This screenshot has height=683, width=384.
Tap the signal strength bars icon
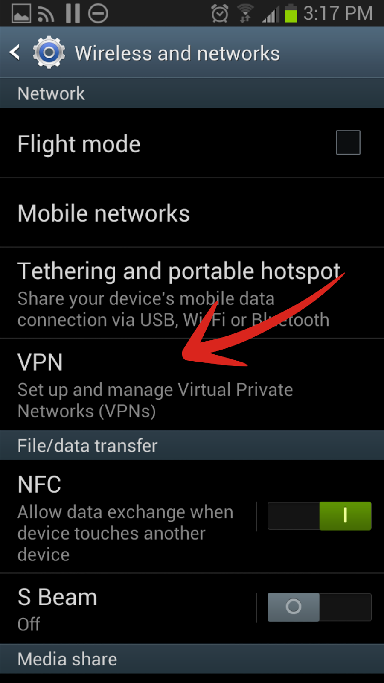[270, 14]
